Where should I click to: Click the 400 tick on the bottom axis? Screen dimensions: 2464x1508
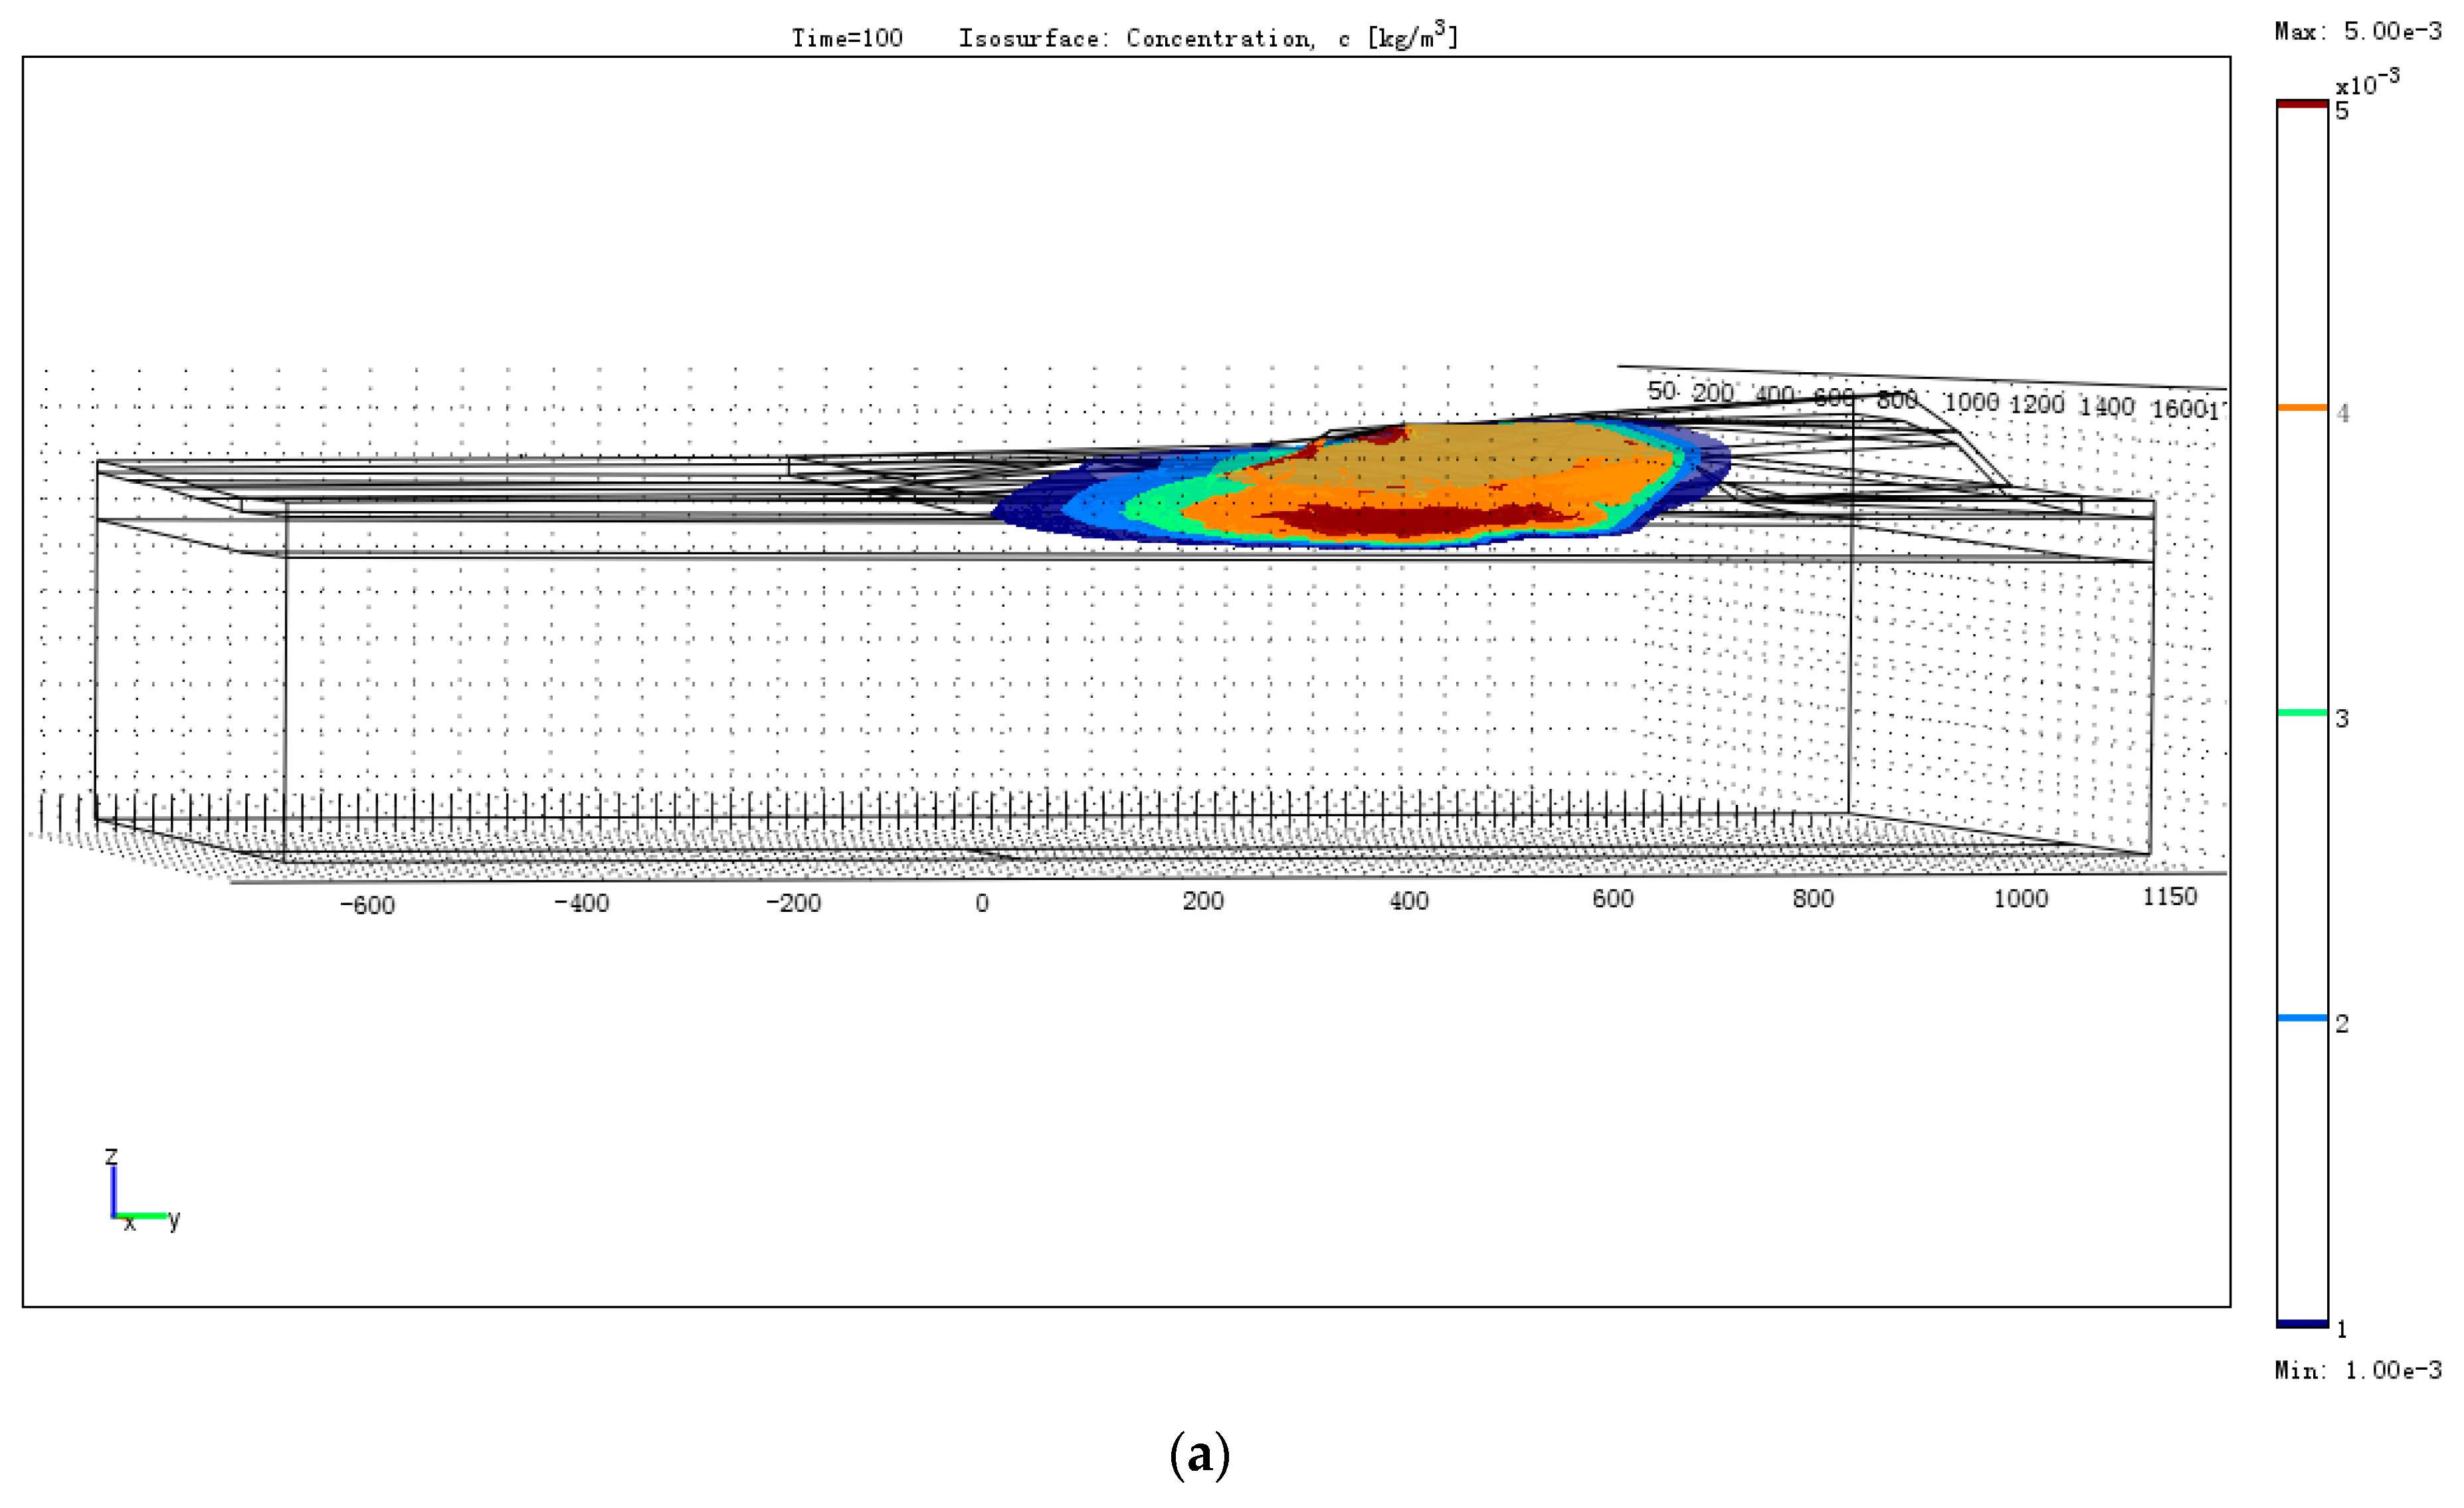pos(1408,902)
